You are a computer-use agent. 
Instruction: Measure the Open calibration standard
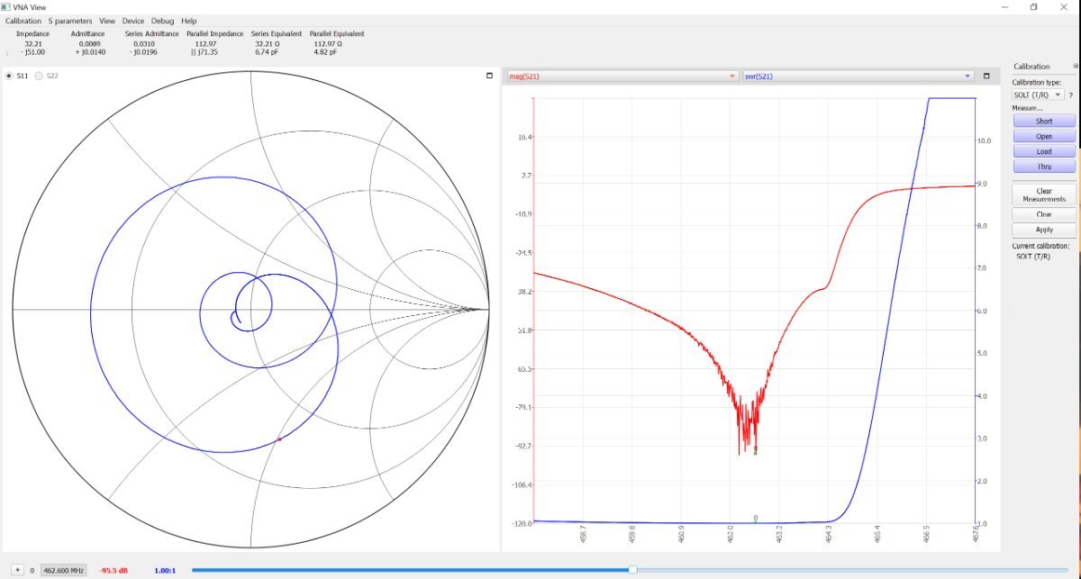(1044, 136)
